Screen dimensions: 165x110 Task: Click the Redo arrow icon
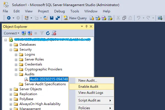point(148,18)
